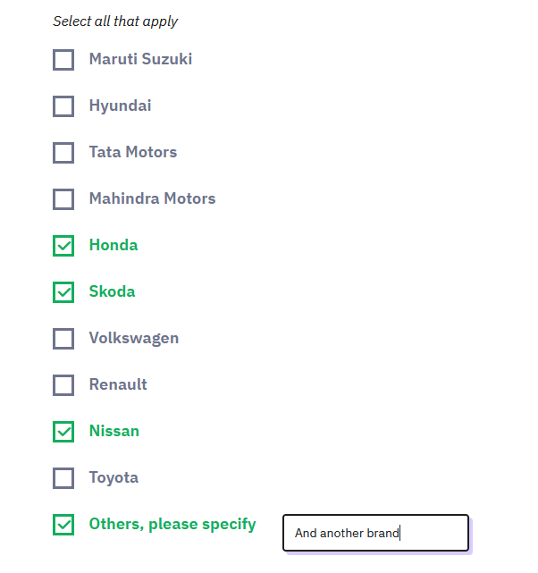This screenshot has width=538, height=573.
Task: Check the Volkswagen checkbox
Action: 63,339
